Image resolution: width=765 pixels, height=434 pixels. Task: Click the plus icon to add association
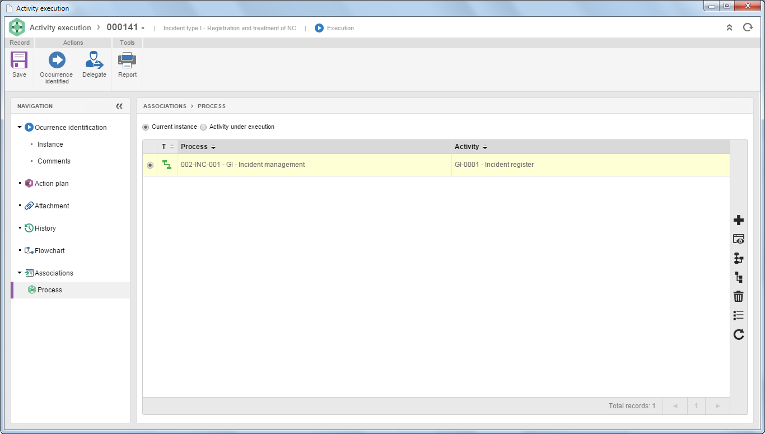click(739, 220)
